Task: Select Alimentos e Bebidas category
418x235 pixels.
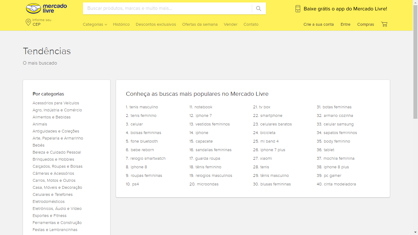Action: (x=51, y=117)
